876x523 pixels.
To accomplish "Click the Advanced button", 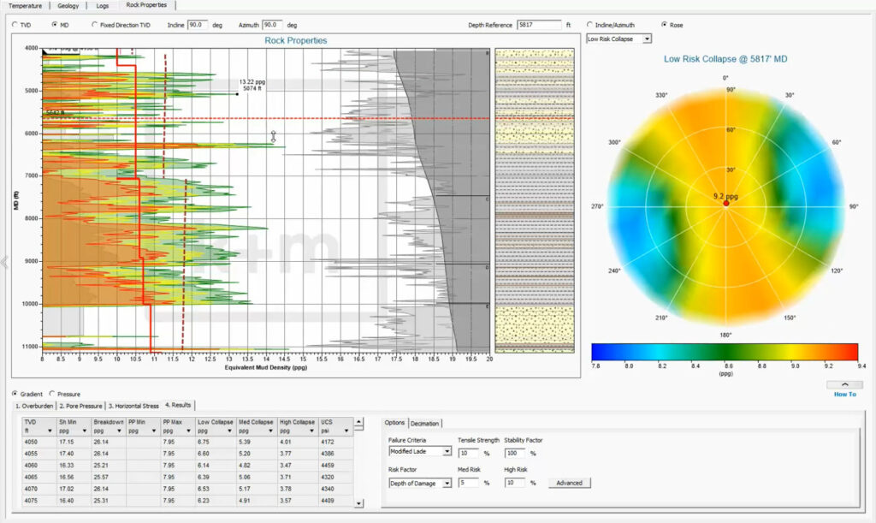I will click(x=569, y=484).
